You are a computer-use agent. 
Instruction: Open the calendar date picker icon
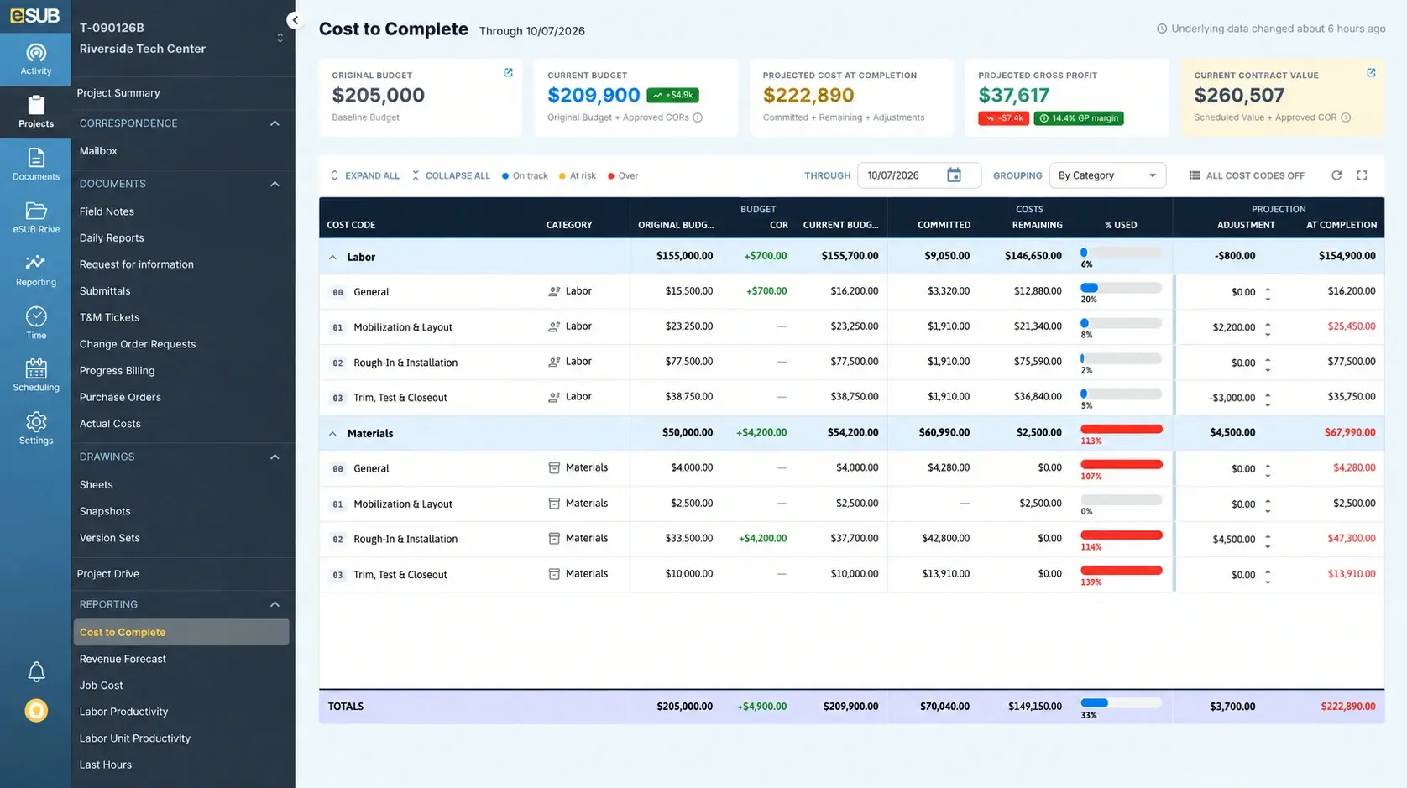click(954, 175)
